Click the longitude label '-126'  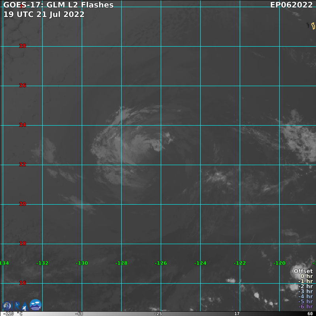pyautogui.click(x=161, y=263)
